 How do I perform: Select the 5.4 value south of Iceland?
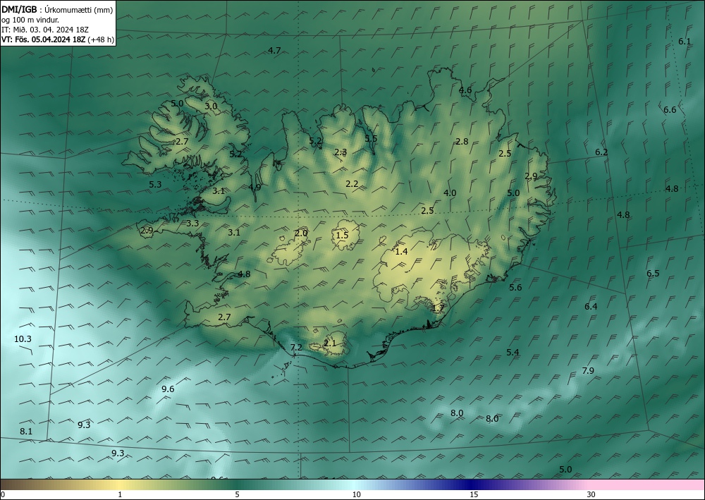click(x=513, y=352)
